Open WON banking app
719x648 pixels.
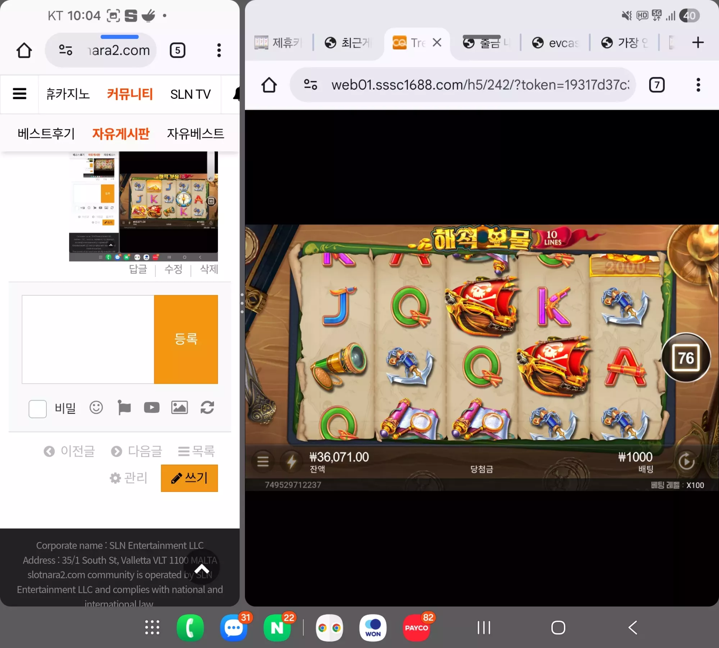[x=373, y=628]
